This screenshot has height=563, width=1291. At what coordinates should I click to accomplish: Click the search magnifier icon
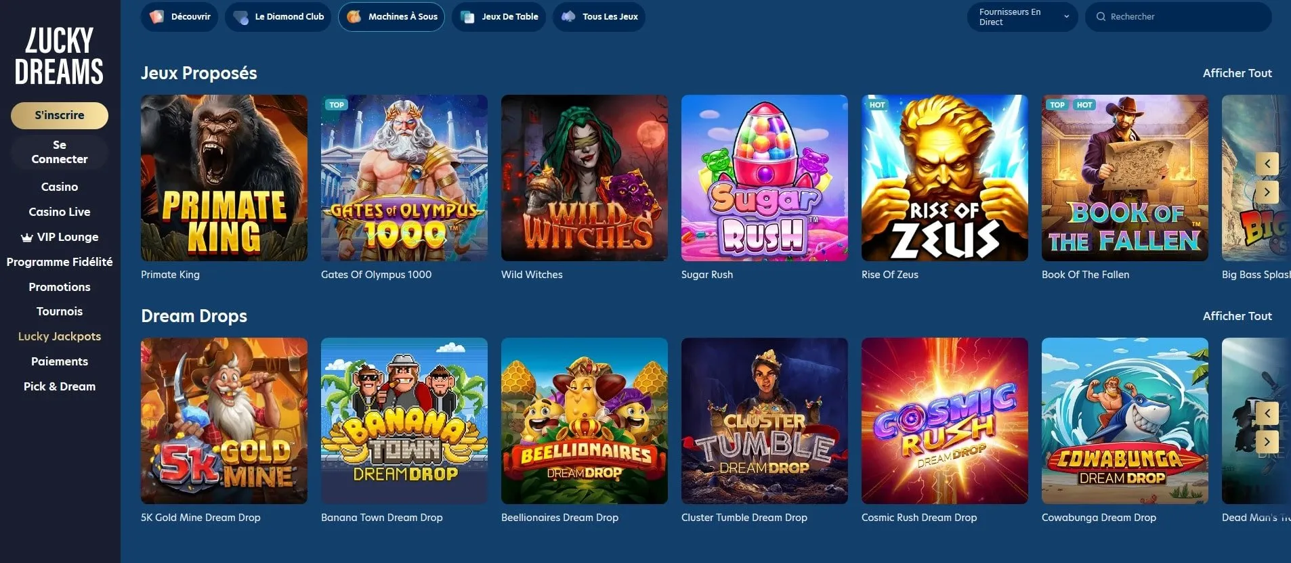click(1101, 16)
